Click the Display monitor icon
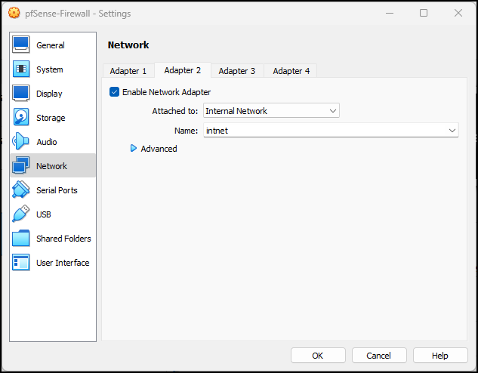 point(20,94)
